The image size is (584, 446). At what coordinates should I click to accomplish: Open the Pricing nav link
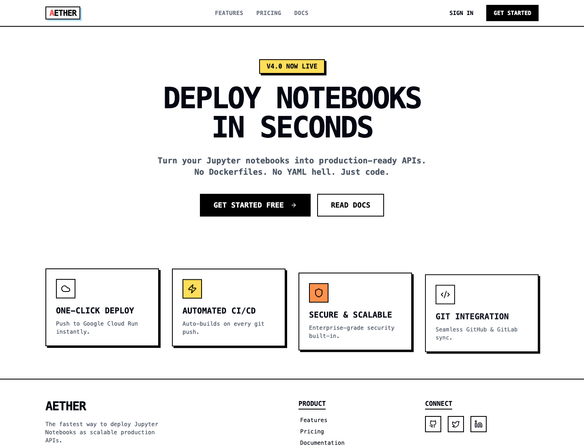click(x=268, y=13)
